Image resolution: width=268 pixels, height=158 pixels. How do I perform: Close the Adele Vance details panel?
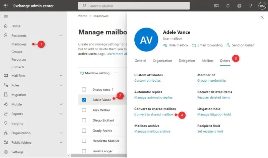tap(262, 17)
